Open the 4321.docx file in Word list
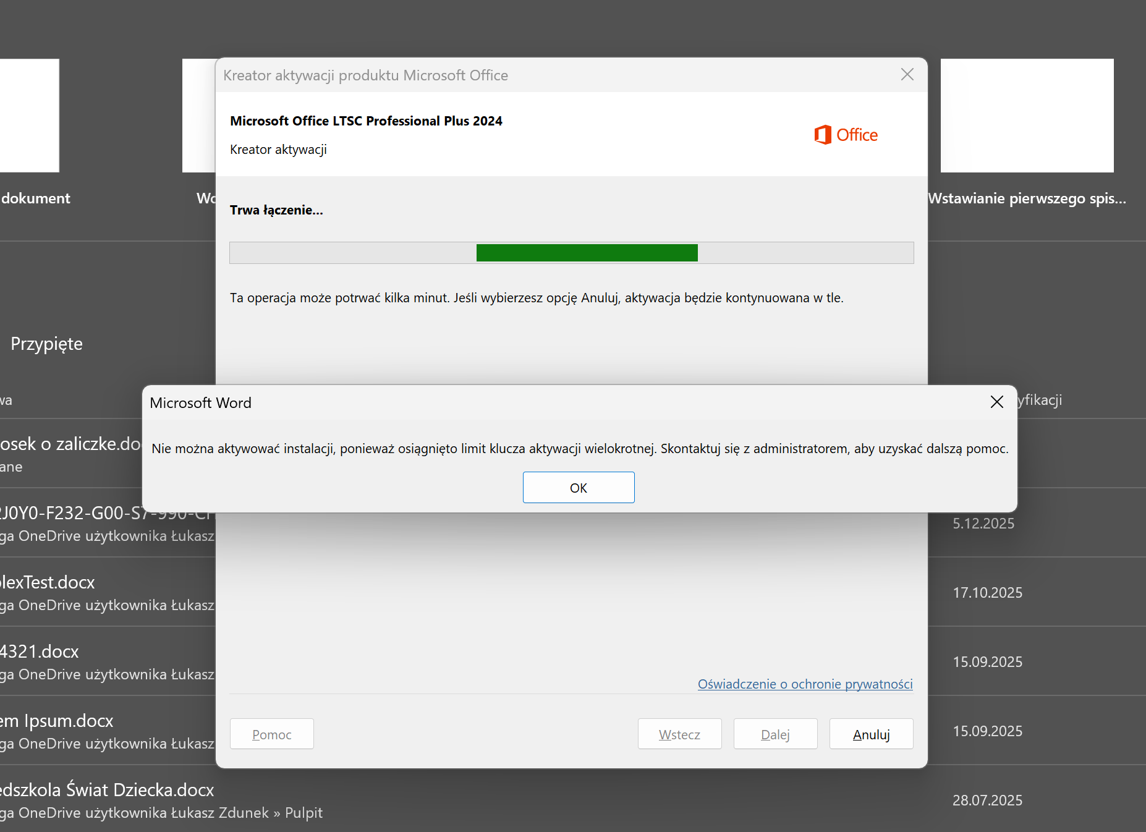Image resolution: width=1146 pixels, height=832 pixels. click(40, 651)
